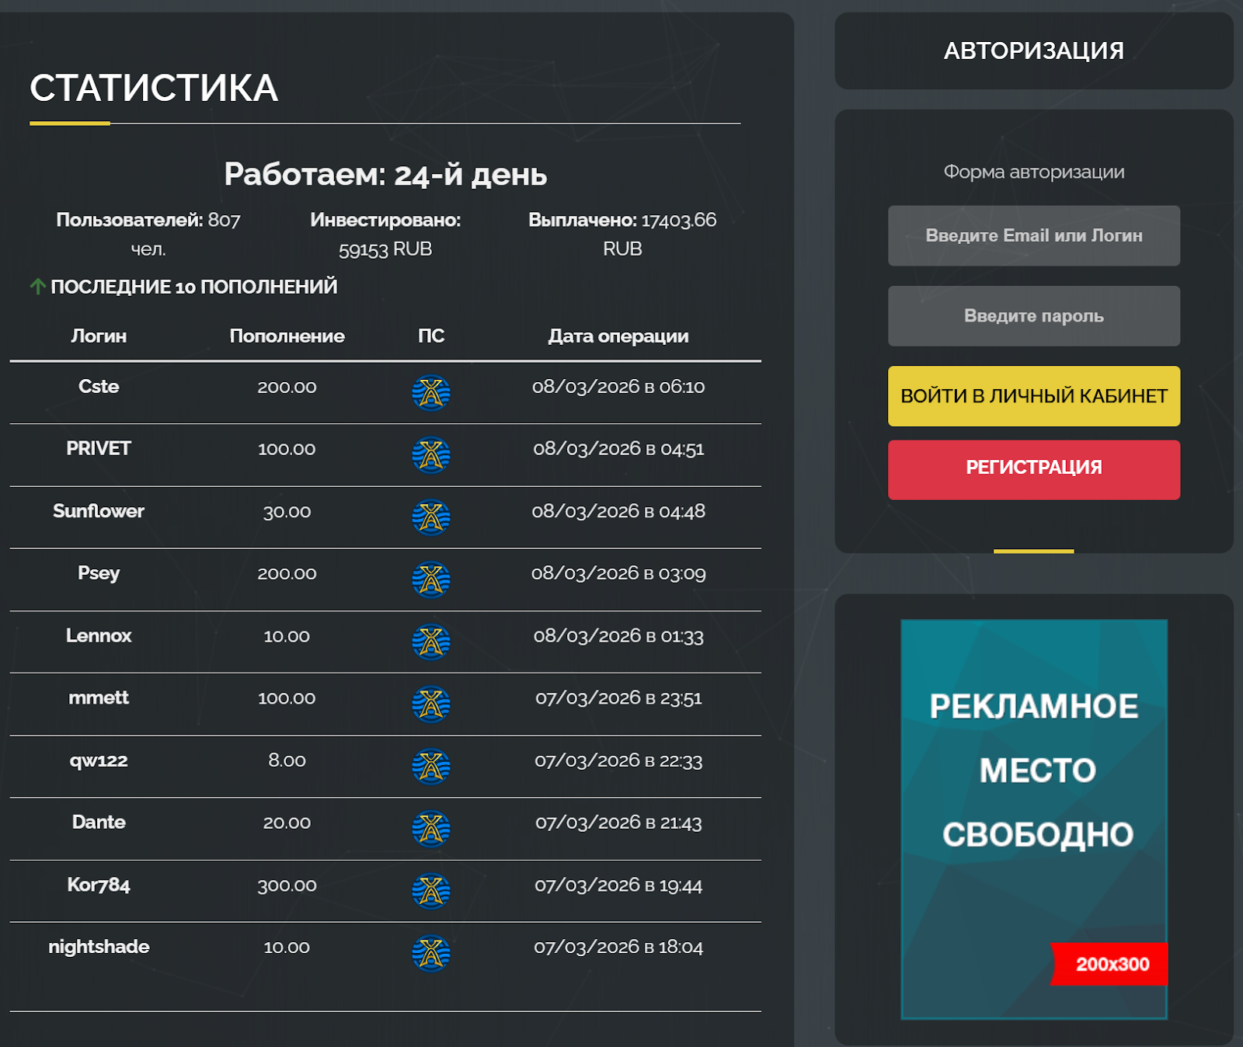This screenshot has width=1243, height=1047.
Task: Select the payment icon in Kor784's row
Action: coord(432,892)
